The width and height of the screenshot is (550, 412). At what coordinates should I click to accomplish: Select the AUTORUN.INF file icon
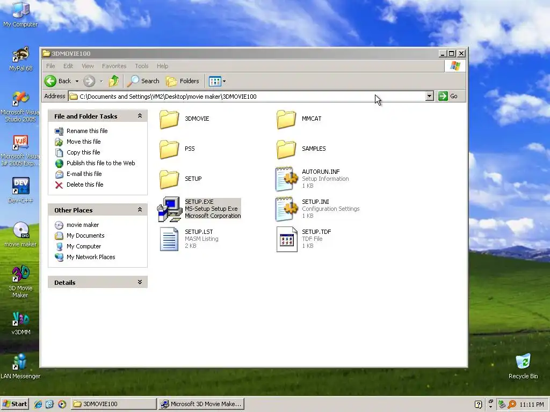click(287, 179)
